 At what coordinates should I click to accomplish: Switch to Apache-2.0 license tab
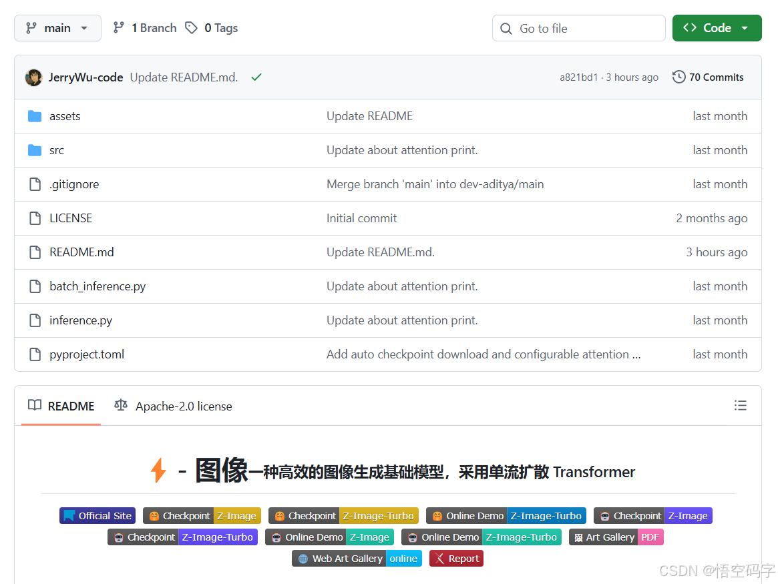click(173, 406)
